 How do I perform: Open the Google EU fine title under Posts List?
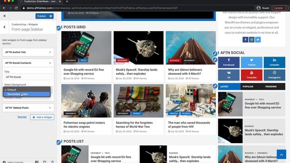tap(111, 159)
